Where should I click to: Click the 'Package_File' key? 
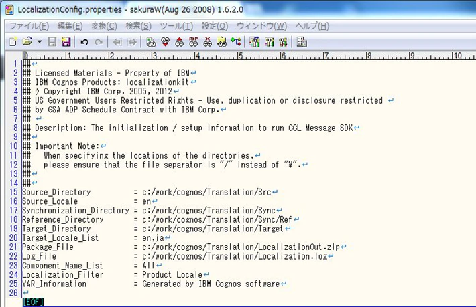coord(48,247)
